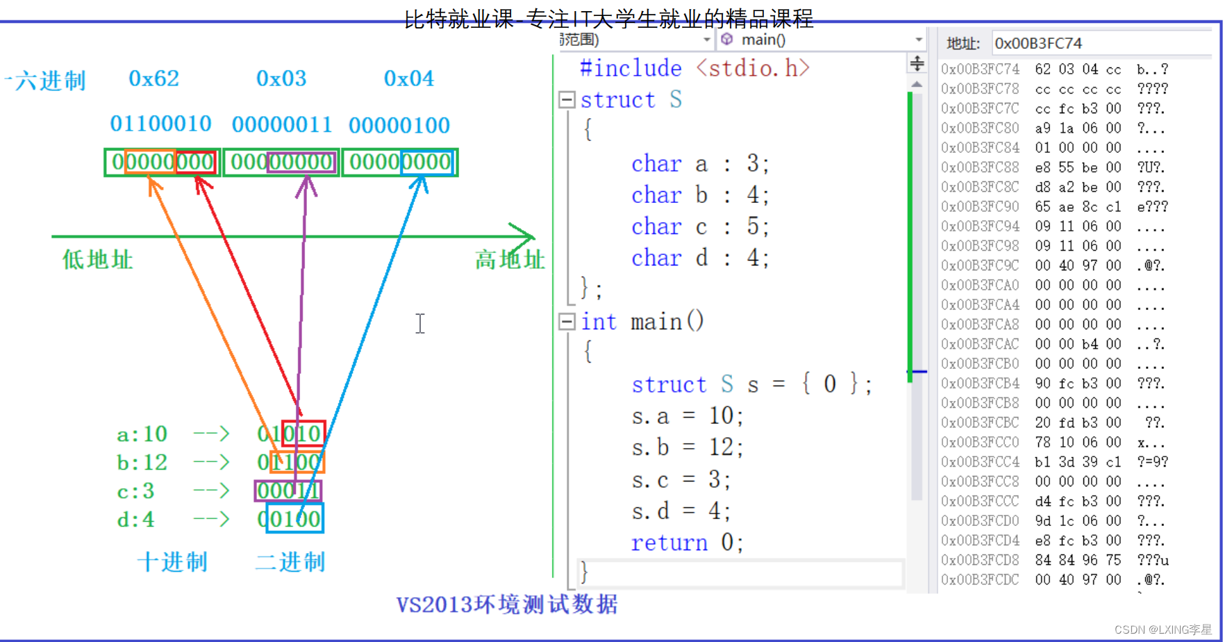This screenshot has height=642, width=1223.
Task: Click the 'struct S s = { 0 };' line
Action: [x=751, y=384]
